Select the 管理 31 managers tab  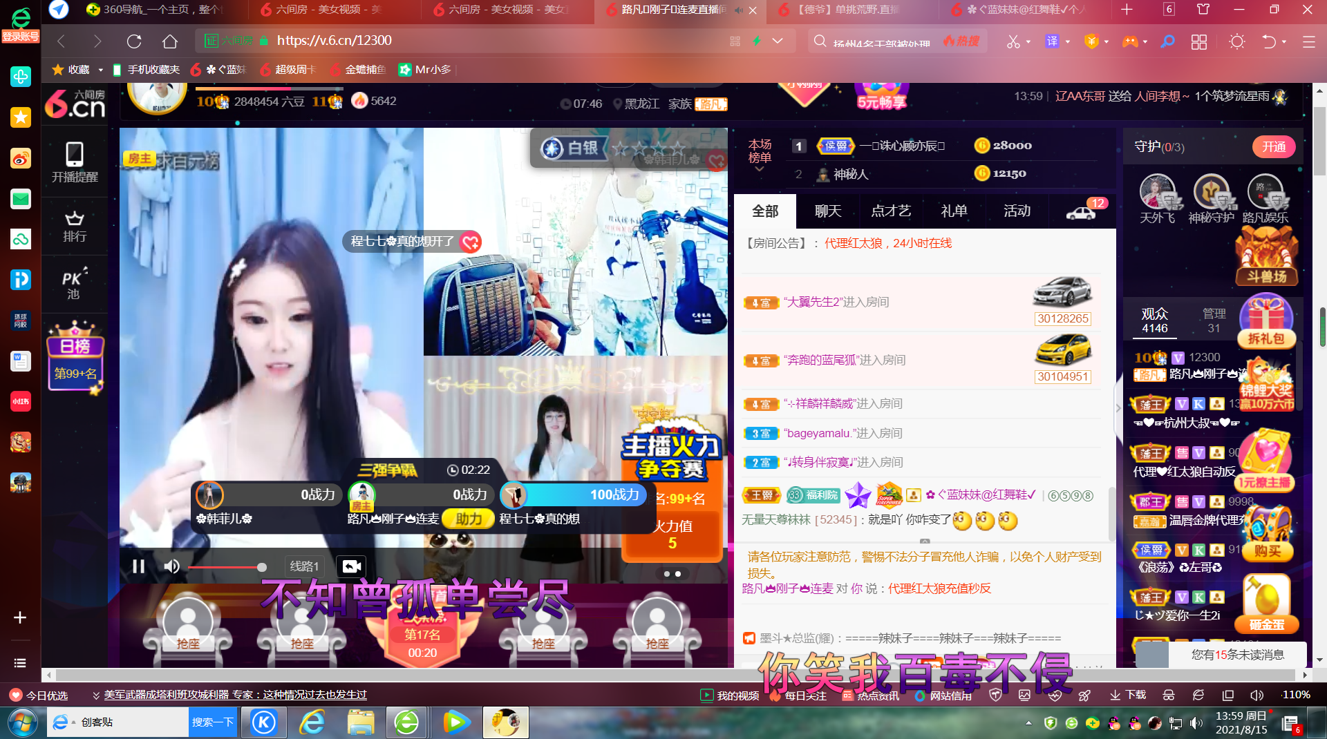[1214, 321]
